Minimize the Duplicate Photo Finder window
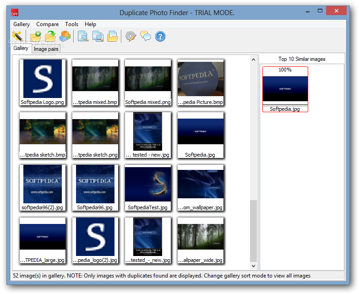The height and width of the screenshot is (294, 359). click(308, 11)
